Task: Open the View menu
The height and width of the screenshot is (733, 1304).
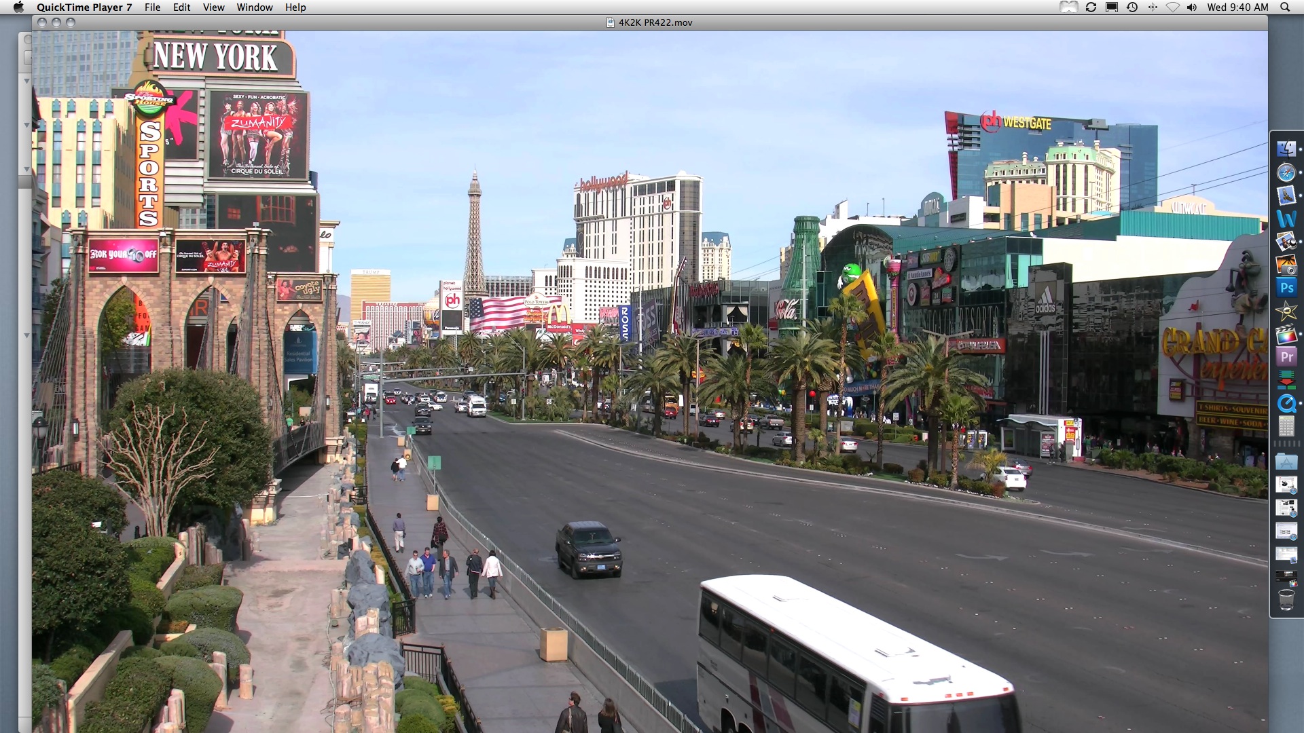Action: pyautogui.click(x=213, y=7)
